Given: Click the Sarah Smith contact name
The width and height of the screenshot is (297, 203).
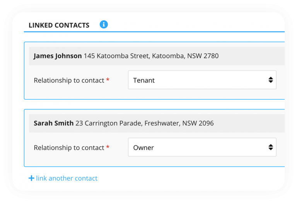Looking at the screenshot, I should coord(53,123).
